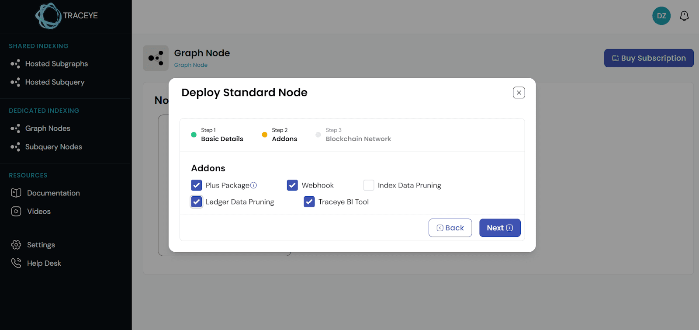Screen dimensions: 699x330
Task: Click the Videos play icon
Action: coord(16,212)
